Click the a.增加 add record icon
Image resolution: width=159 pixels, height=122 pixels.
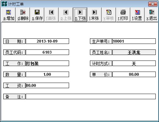click(x=8, y=15)
